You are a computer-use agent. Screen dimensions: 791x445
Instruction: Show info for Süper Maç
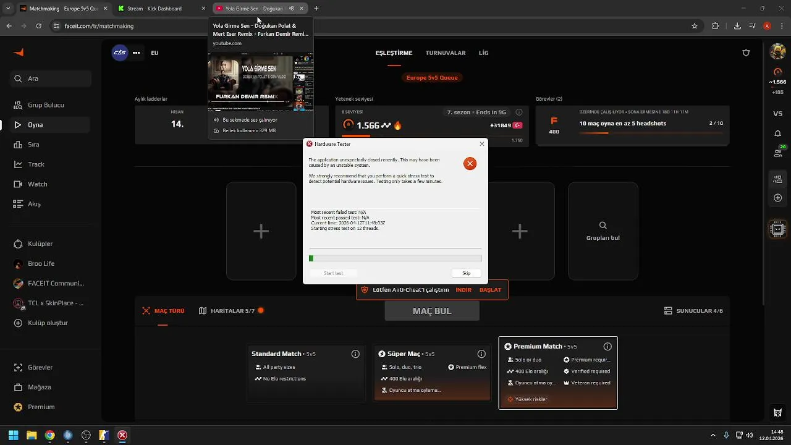point(481,354)
